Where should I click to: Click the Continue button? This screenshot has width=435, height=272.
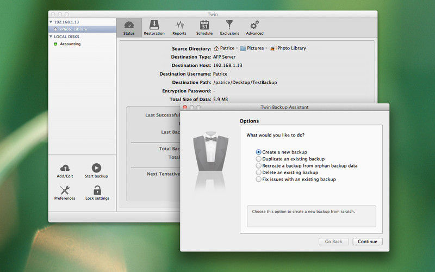368,242
